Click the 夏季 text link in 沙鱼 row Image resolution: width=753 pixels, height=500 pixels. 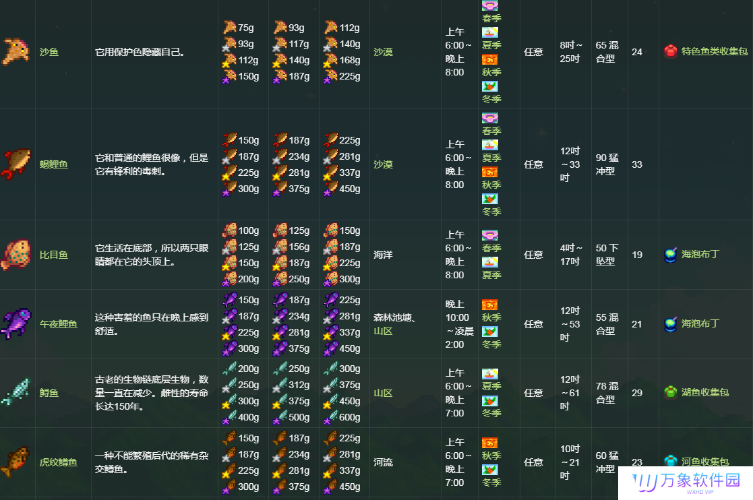491,45
